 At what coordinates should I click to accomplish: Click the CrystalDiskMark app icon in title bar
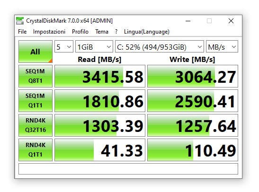pos(20,21)
